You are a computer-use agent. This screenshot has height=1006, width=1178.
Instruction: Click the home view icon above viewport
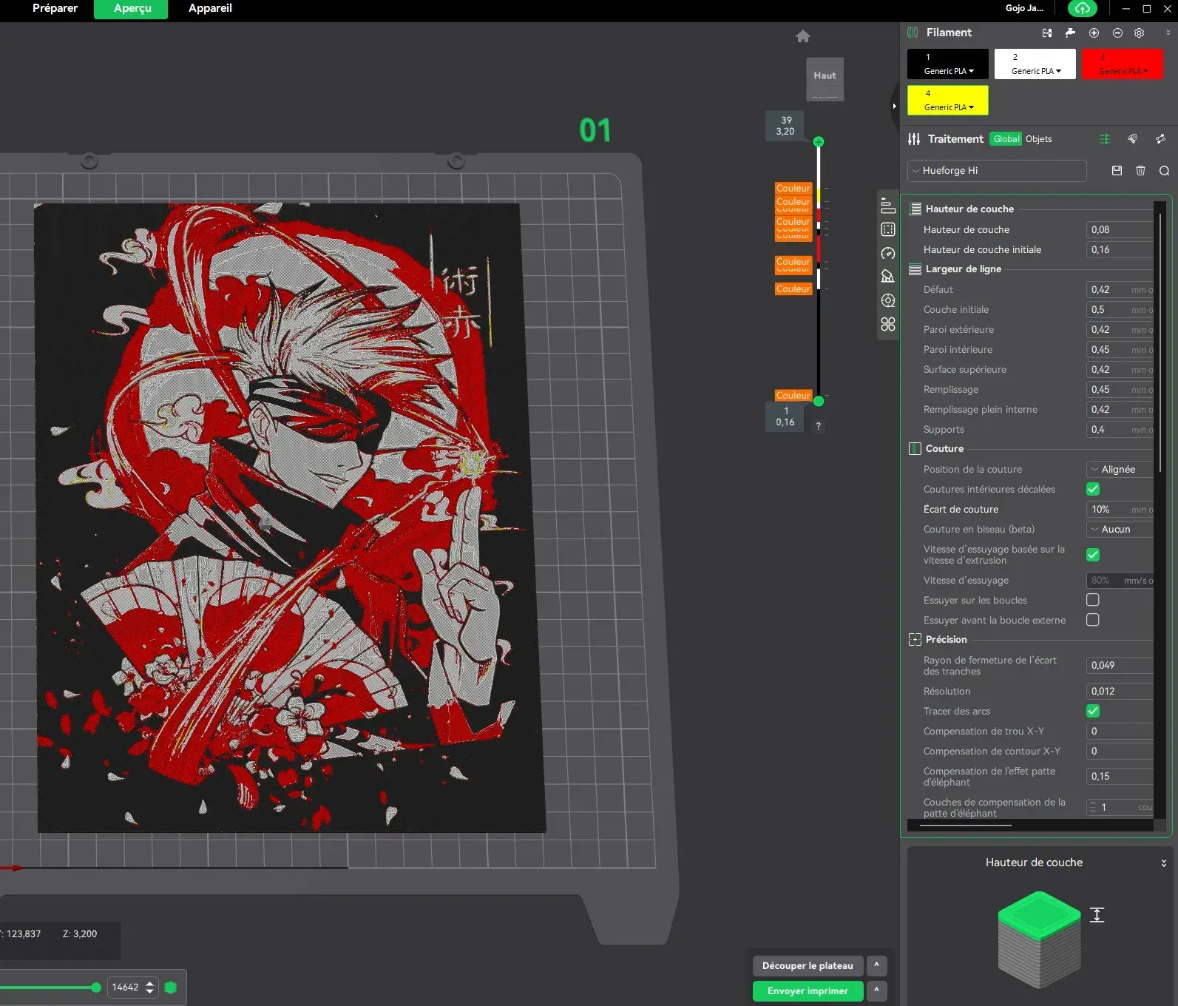click(x=803, y=36)
